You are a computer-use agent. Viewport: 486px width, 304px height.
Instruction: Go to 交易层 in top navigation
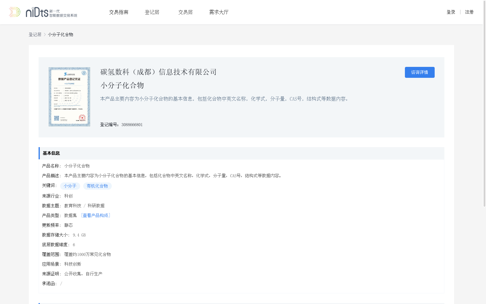[186, 12]
